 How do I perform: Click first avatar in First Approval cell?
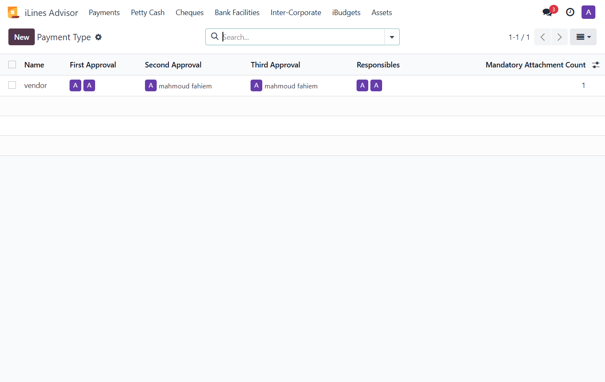[x=75, y=85]
